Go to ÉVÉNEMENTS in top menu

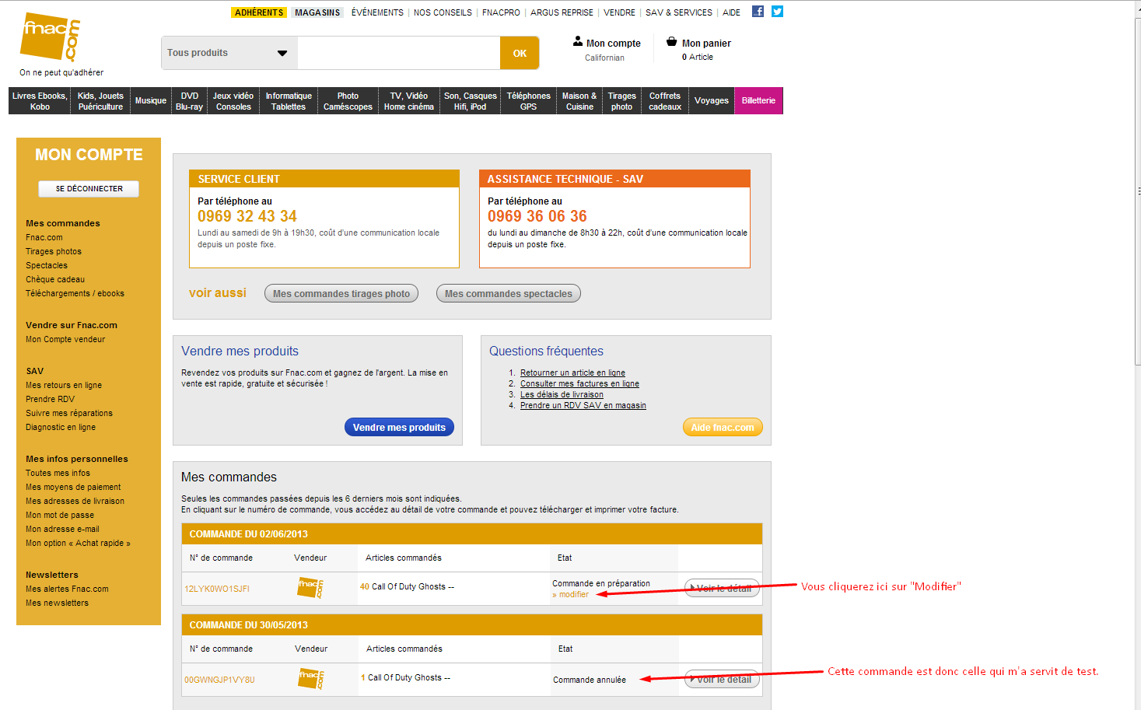pos(377,12)
